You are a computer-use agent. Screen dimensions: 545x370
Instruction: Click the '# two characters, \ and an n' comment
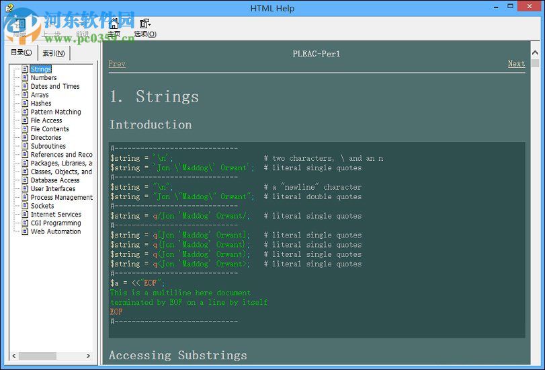coord(323,158)
